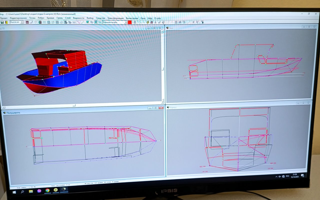Click the red layer color swatch
The height and width of the screenshot is (200, 320).
coord(130,22)
